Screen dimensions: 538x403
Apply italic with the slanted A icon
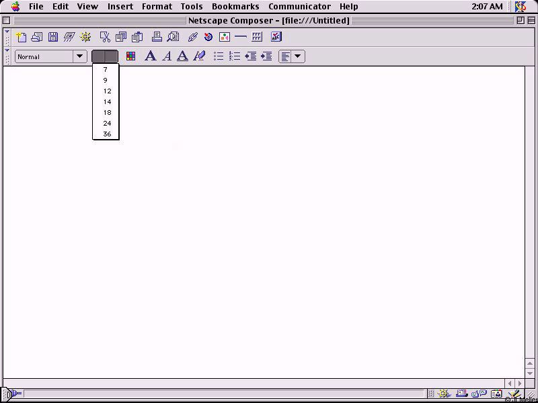pyautogui.click(x=167, y=56)
